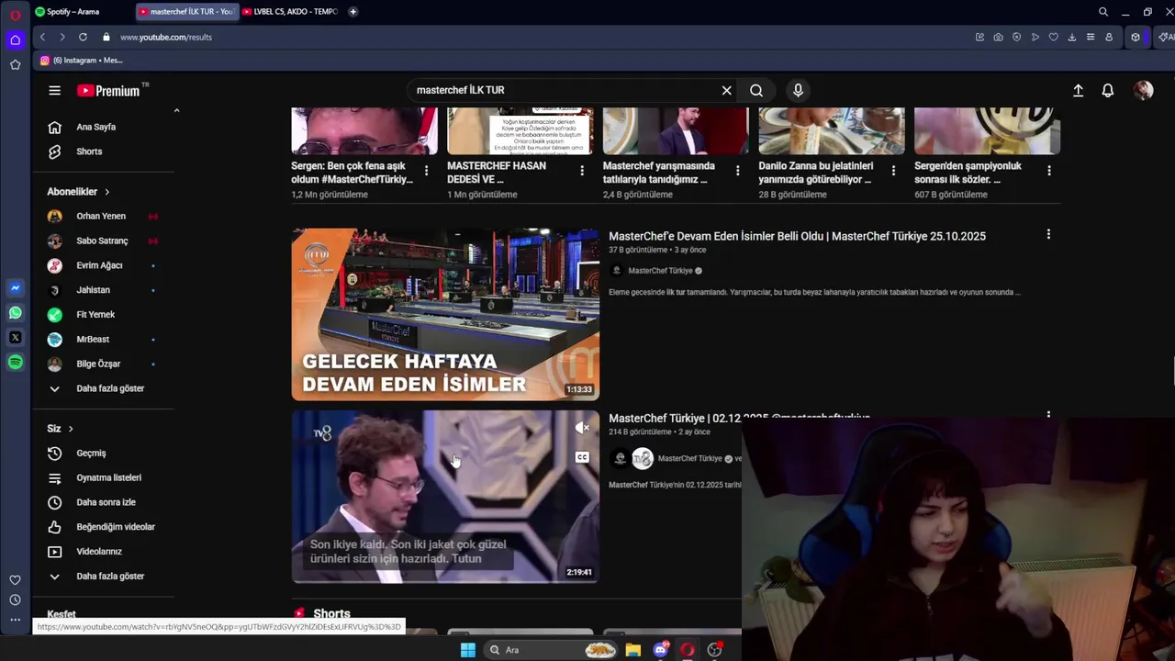Click the YouTube Premium logo
The height and width of the screenshot is (661, 1175).
click(108, 90)
